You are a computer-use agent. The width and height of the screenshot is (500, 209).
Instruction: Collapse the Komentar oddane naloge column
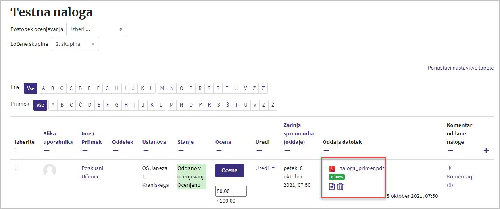pos(450,150)
